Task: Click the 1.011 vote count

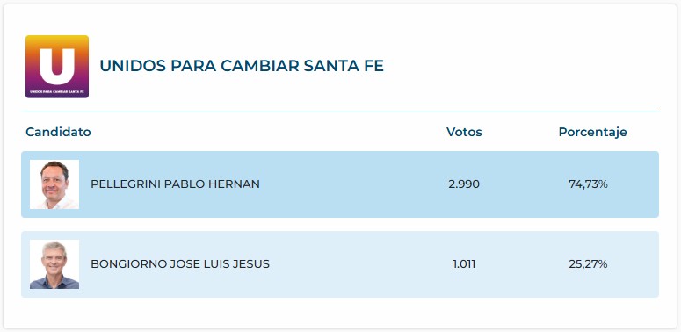Action: tap(464, 264)
